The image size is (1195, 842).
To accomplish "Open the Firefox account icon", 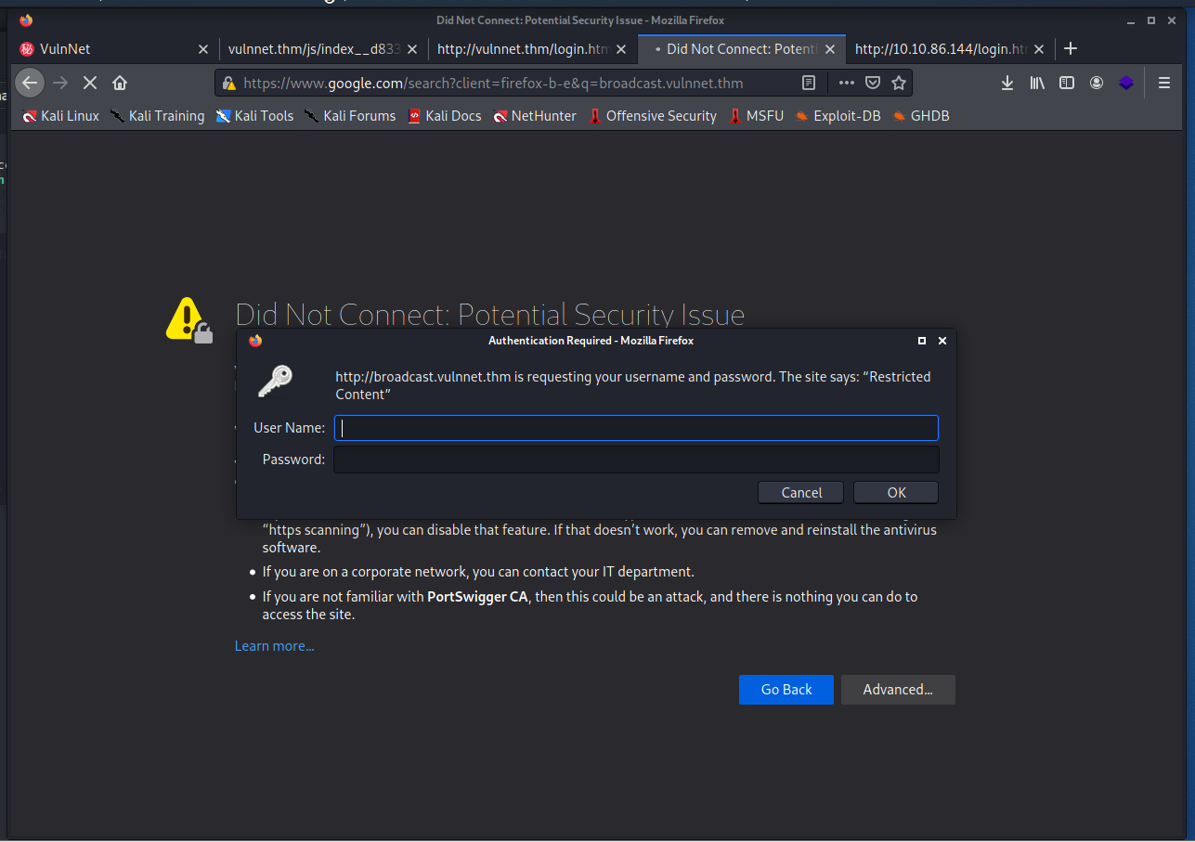I will click(x=1097, y=83).
